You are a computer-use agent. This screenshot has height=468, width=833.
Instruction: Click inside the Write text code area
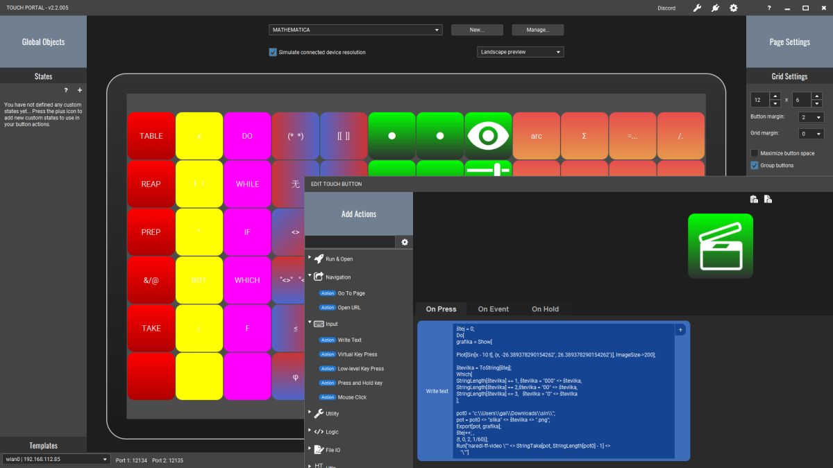coord(563,390)
